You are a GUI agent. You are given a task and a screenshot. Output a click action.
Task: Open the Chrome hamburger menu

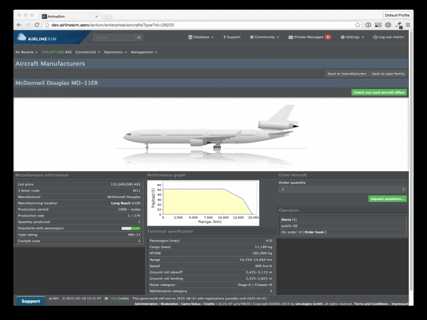pyautogui.click(x=408, y=25)
